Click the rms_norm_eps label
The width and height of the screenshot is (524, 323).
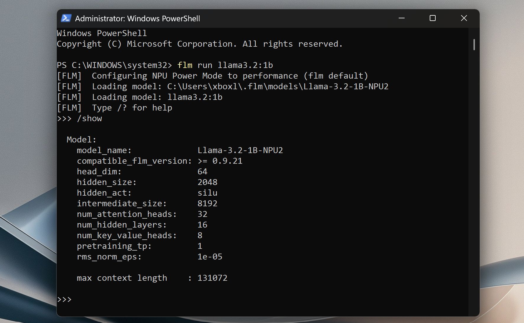click(109, 257)
